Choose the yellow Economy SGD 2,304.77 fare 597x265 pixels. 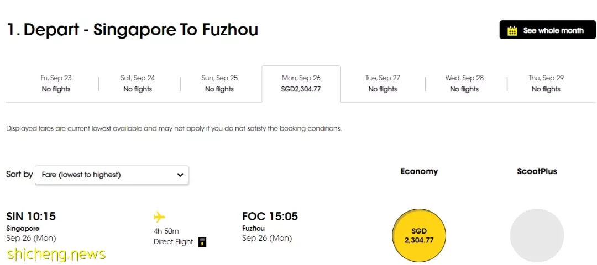coord(419,236)
